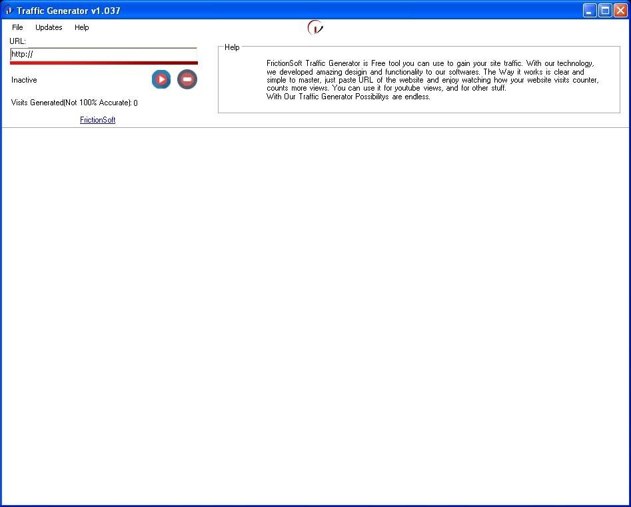This screenshot has height=507, width=631.
Task: Focus the URL input field containing http://
Action: (103, 55)
